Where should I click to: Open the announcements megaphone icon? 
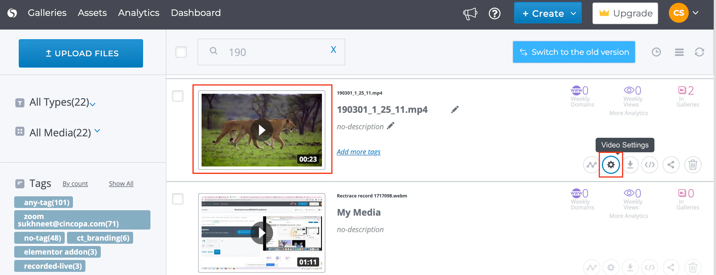click(x=470, y=13)
